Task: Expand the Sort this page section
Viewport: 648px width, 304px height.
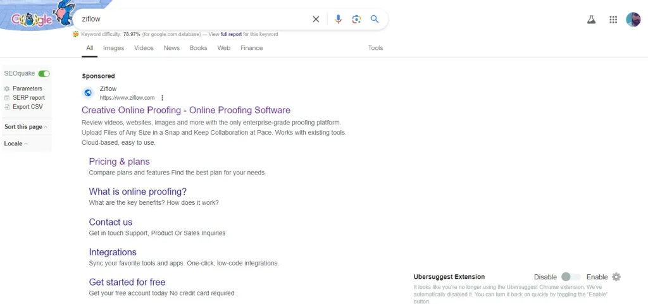Action: (x=25, y=126)
